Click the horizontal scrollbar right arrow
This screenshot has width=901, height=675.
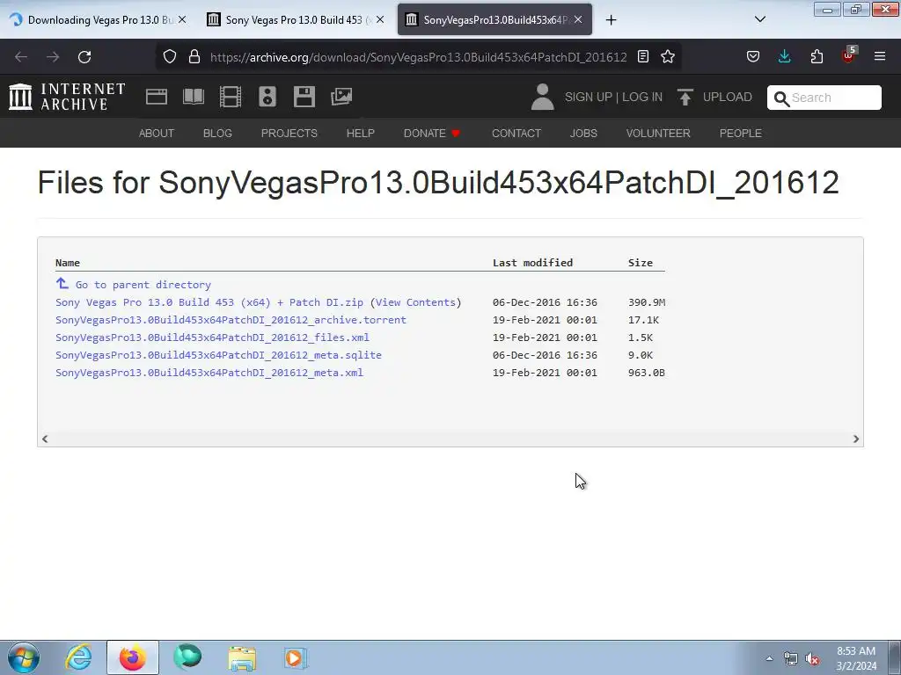[855, 439]
